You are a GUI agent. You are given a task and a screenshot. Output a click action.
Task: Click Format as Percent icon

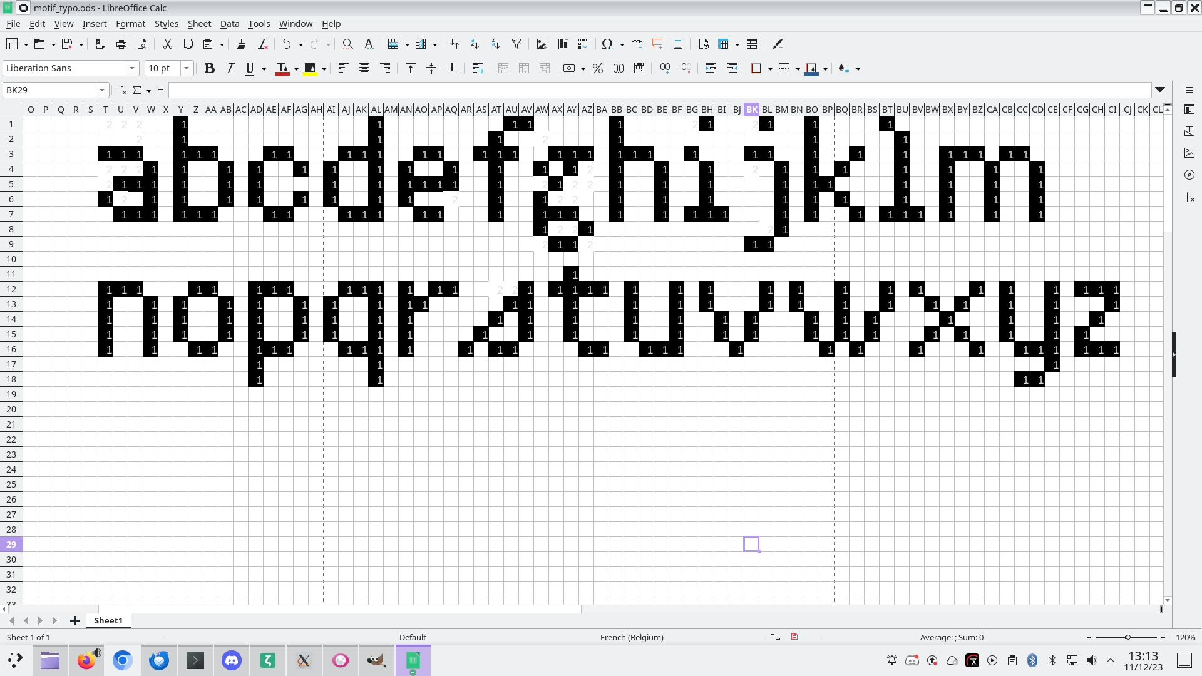coord(598,68)
